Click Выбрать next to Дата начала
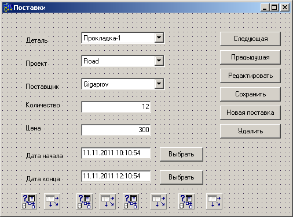The height and width of the screenshot is (217, 293). [x=181, y=154]
